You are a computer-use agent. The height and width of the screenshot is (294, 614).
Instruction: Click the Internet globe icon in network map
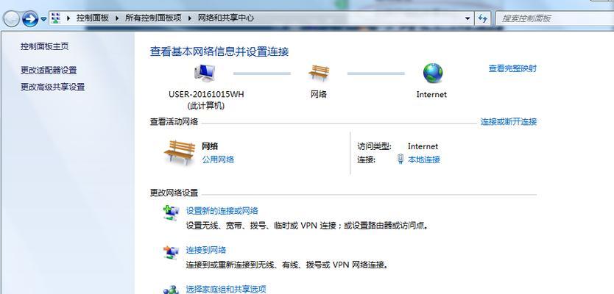point(432,73)
